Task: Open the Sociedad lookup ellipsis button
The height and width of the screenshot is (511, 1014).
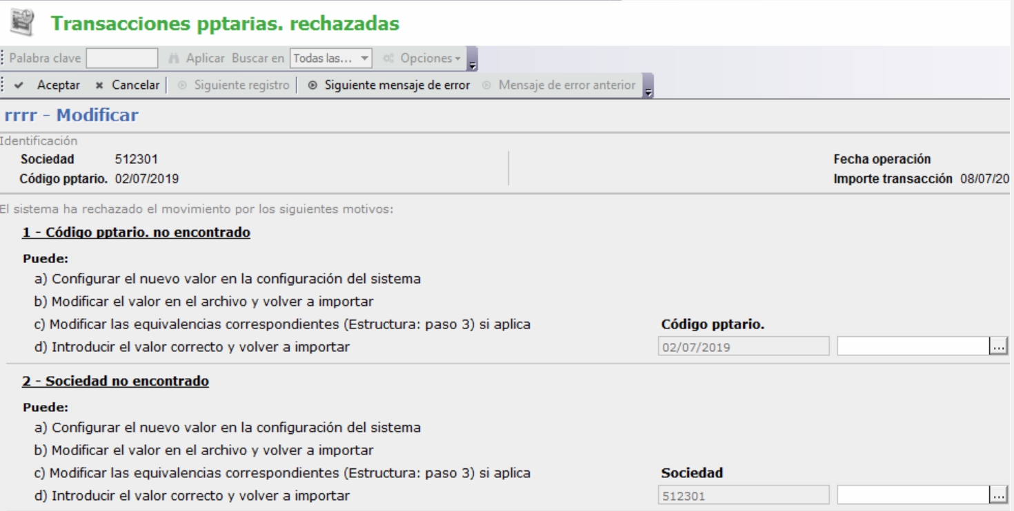Action: click(998, 494)
